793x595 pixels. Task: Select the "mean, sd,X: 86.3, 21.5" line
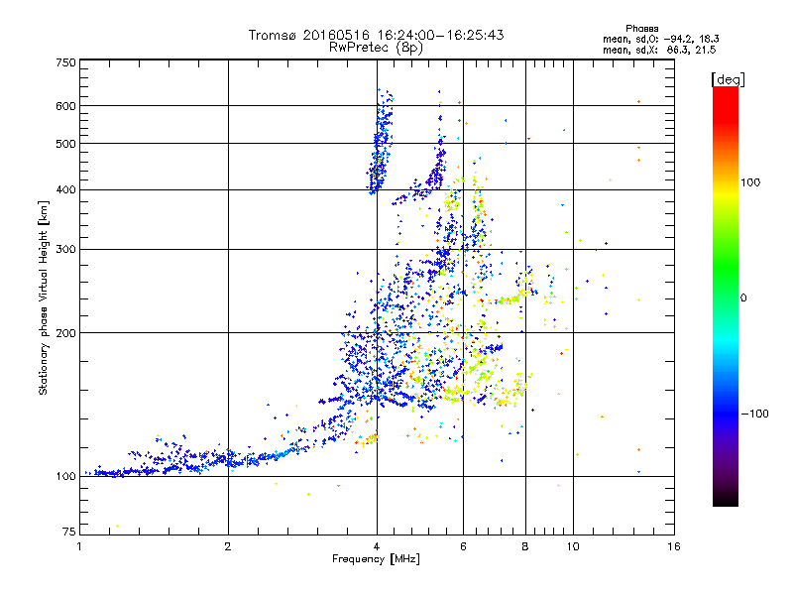pyautogui.click(x=659, y=51)
